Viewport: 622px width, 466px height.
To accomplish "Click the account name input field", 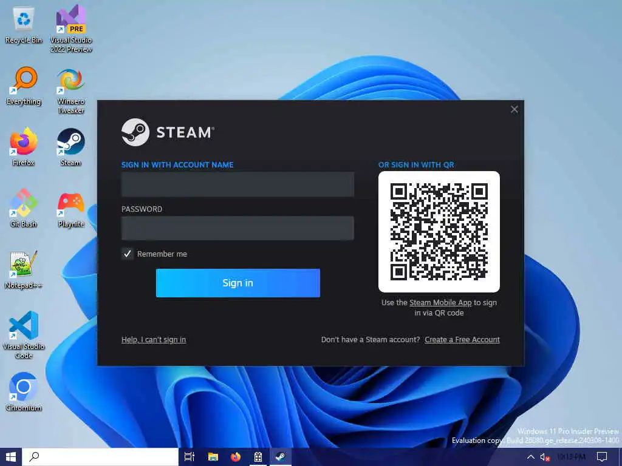I will point(238,184).
